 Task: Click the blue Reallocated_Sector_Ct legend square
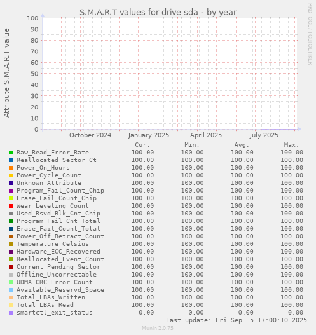click(x=11, y=160)
